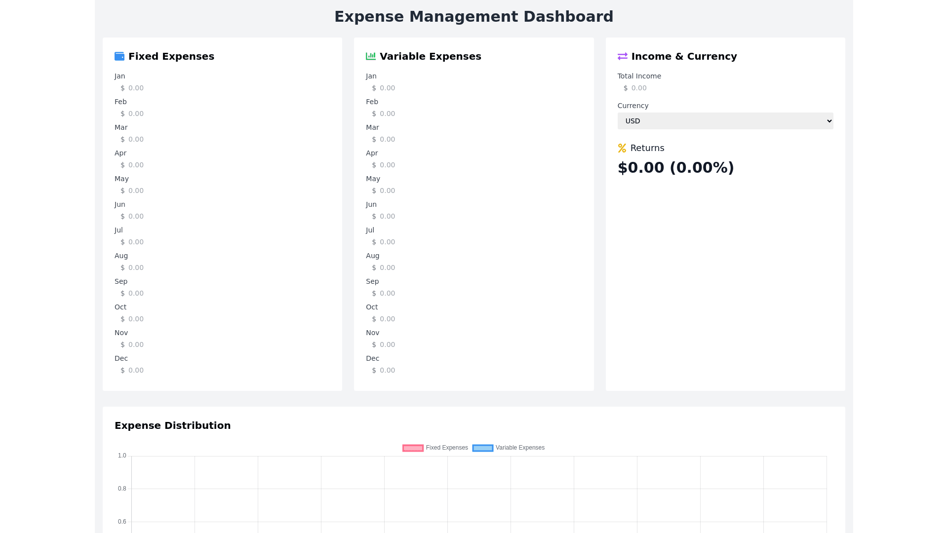Click the wallet icon beside Fixed Expenses
948x533 pixels.
119,56
